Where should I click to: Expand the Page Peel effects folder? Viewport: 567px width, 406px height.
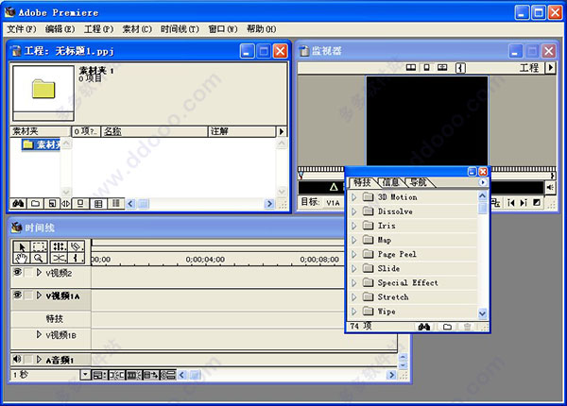tap(354, 254)
